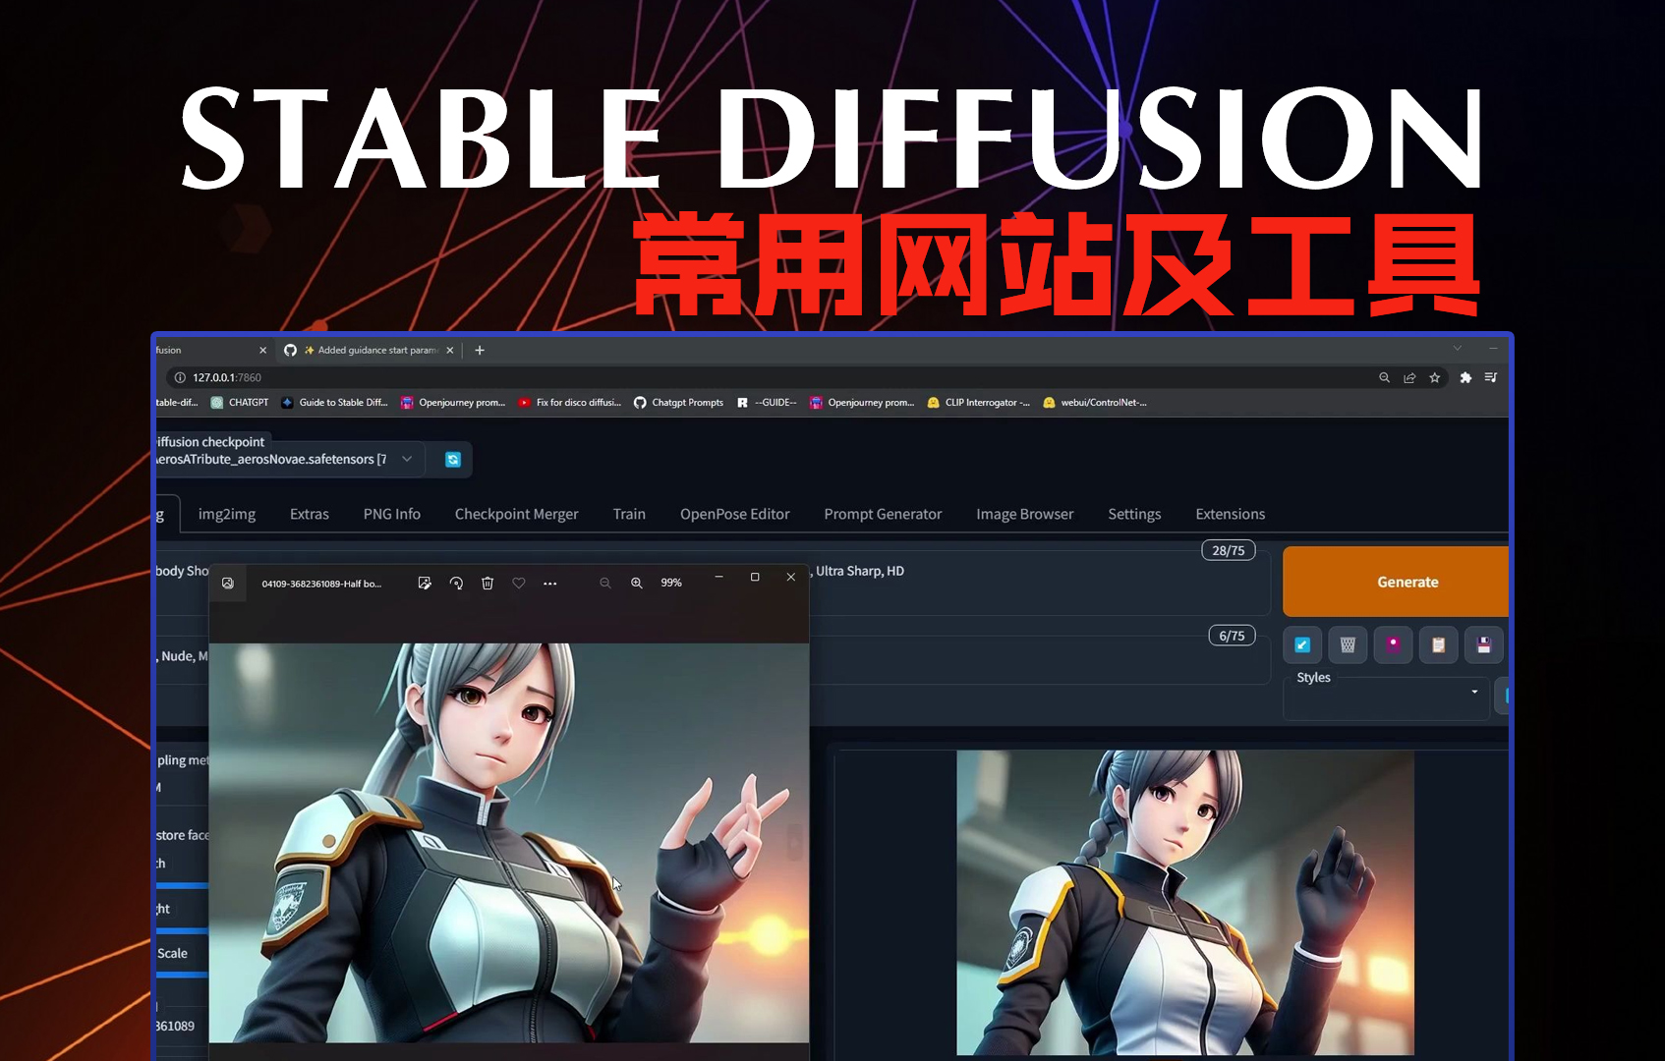This screenshot has width=1665, height=1061.
Task: Delete the image in the photo viewer
Action: coord(488,583)
